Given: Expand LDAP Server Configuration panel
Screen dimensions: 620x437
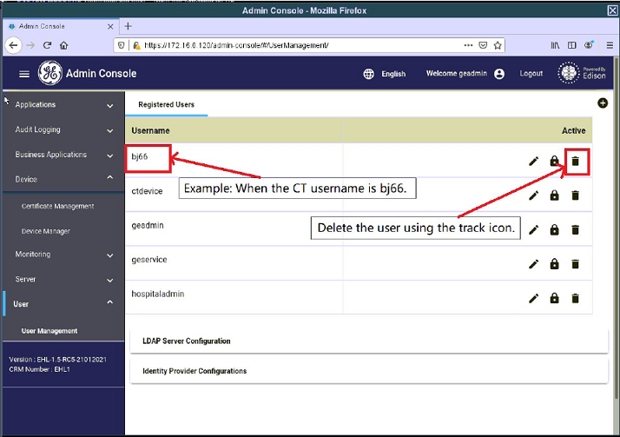Looking at the screenshot, I should click(x=368, y=341).
